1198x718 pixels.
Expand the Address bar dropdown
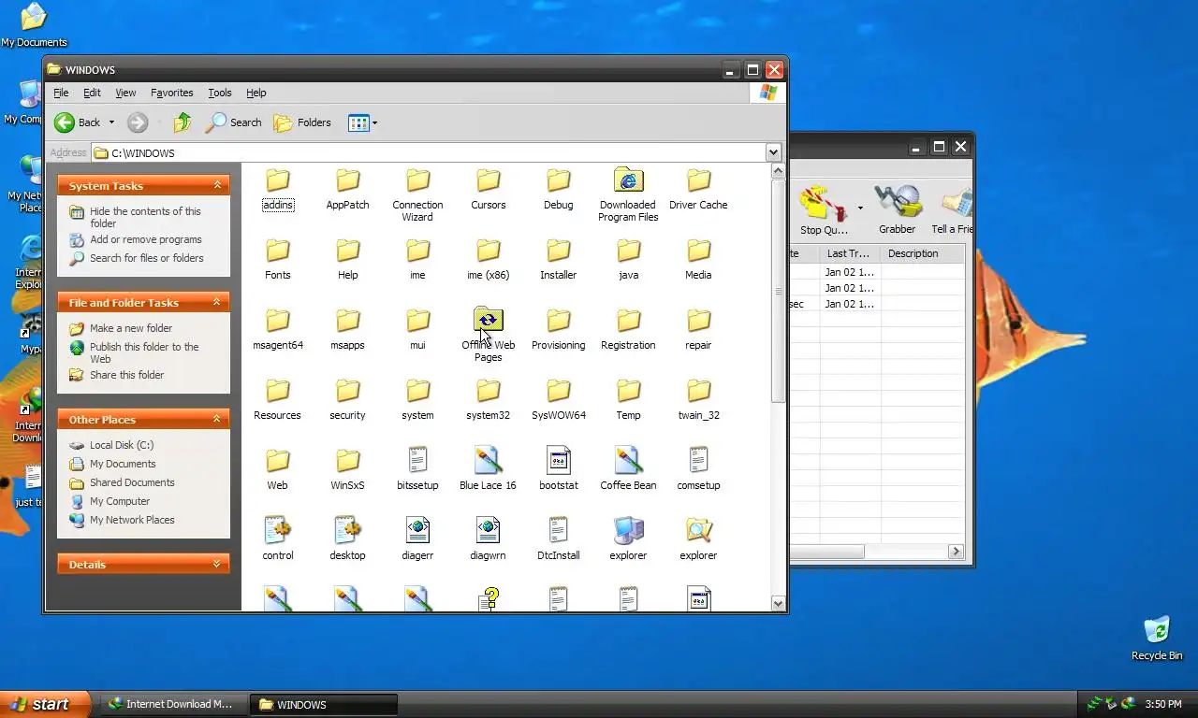click(x=773, y=152)
